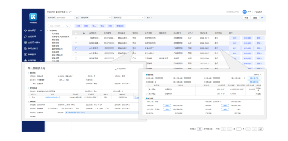Click the 查看日志 button

point(120,26)
